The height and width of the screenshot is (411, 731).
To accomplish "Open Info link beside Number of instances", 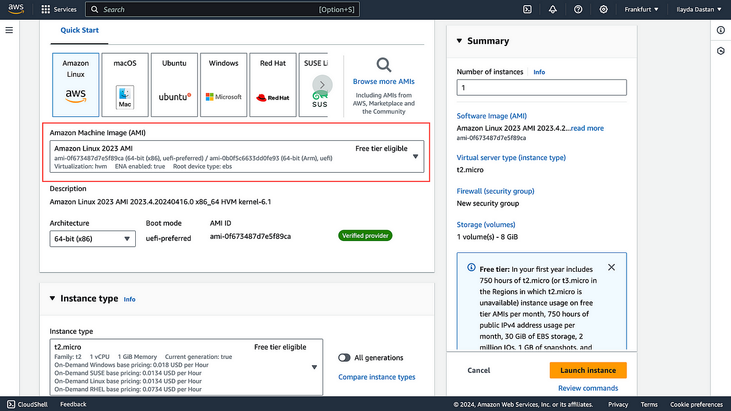I will (539, 72).
